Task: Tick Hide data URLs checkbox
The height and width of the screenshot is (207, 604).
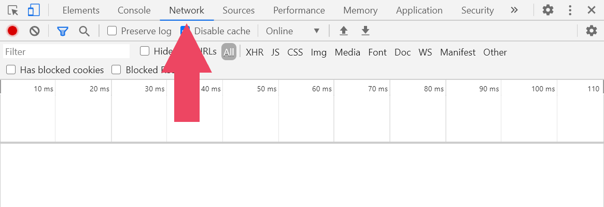Action: [145, 51]
